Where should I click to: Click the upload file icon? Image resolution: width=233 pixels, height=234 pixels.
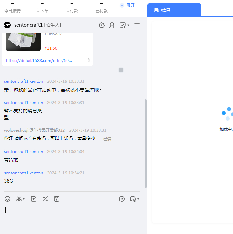pyautogui.click(x=34, y=199)
